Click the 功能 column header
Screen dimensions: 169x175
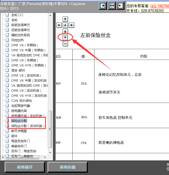click(143, 56)
